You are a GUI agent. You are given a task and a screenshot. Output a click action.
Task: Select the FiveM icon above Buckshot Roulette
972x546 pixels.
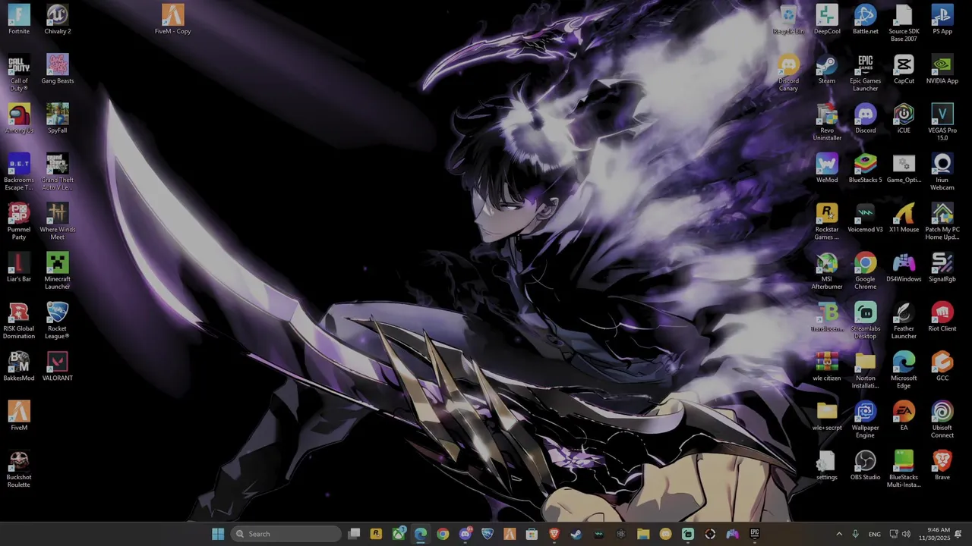19,416
